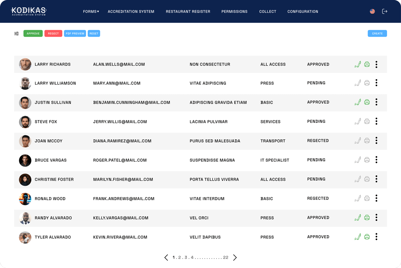The image size is (401, 268).
Task: Click the green sign pen icon for Larry Richards
Action: tap(358, 64)
